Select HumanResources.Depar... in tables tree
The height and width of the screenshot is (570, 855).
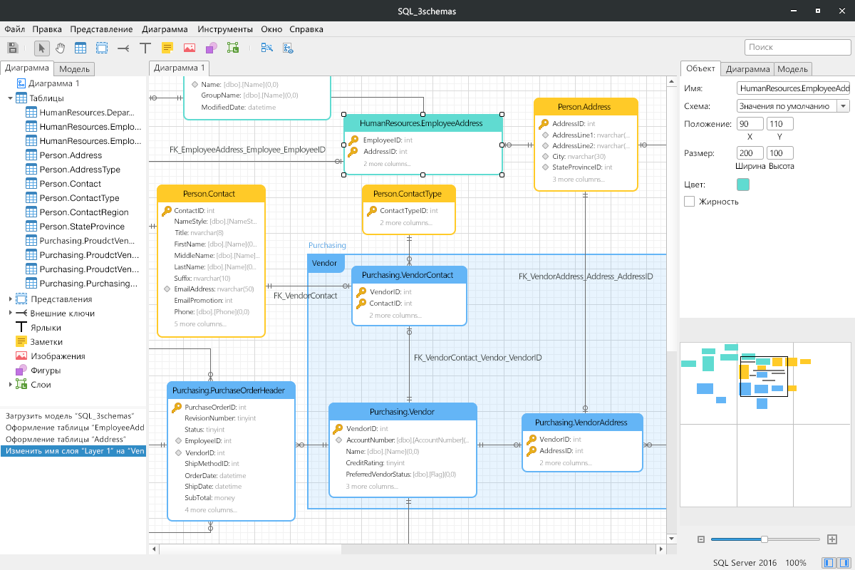click(x=87, y=113)
